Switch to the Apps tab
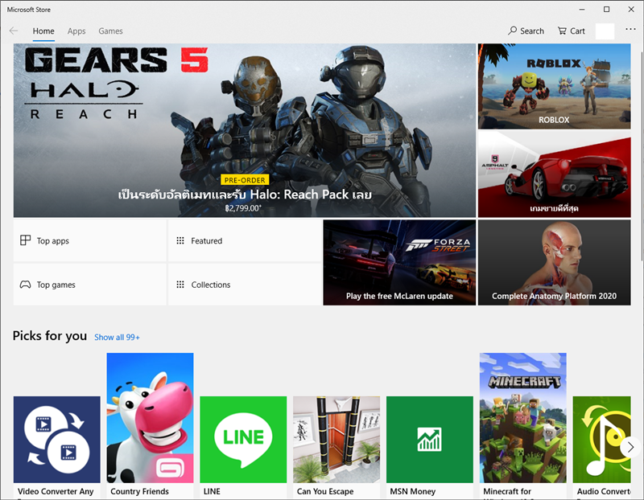Image resolution: width=644 pixels, height=500 pixels. pos(76,31)
